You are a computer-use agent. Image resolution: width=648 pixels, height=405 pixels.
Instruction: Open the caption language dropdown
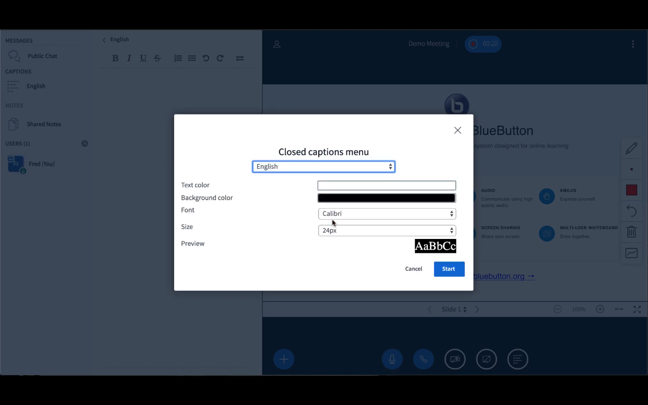coord(324,166)
